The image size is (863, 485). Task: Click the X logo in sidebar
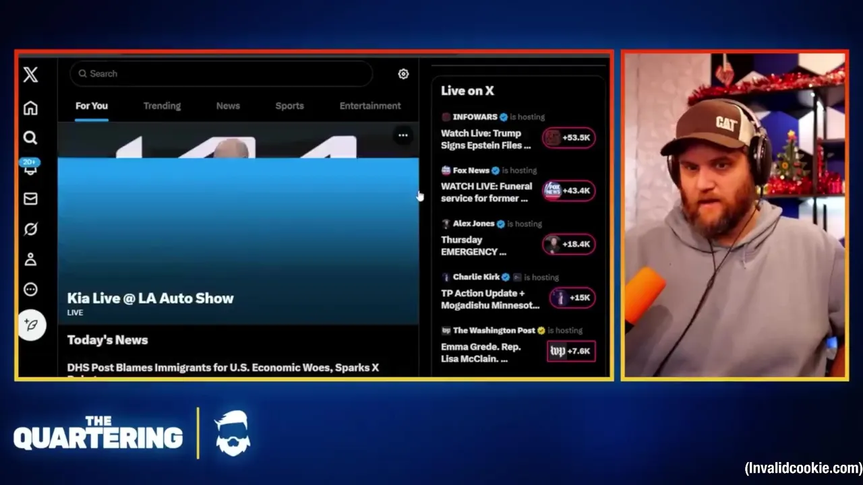coord(30,75)
